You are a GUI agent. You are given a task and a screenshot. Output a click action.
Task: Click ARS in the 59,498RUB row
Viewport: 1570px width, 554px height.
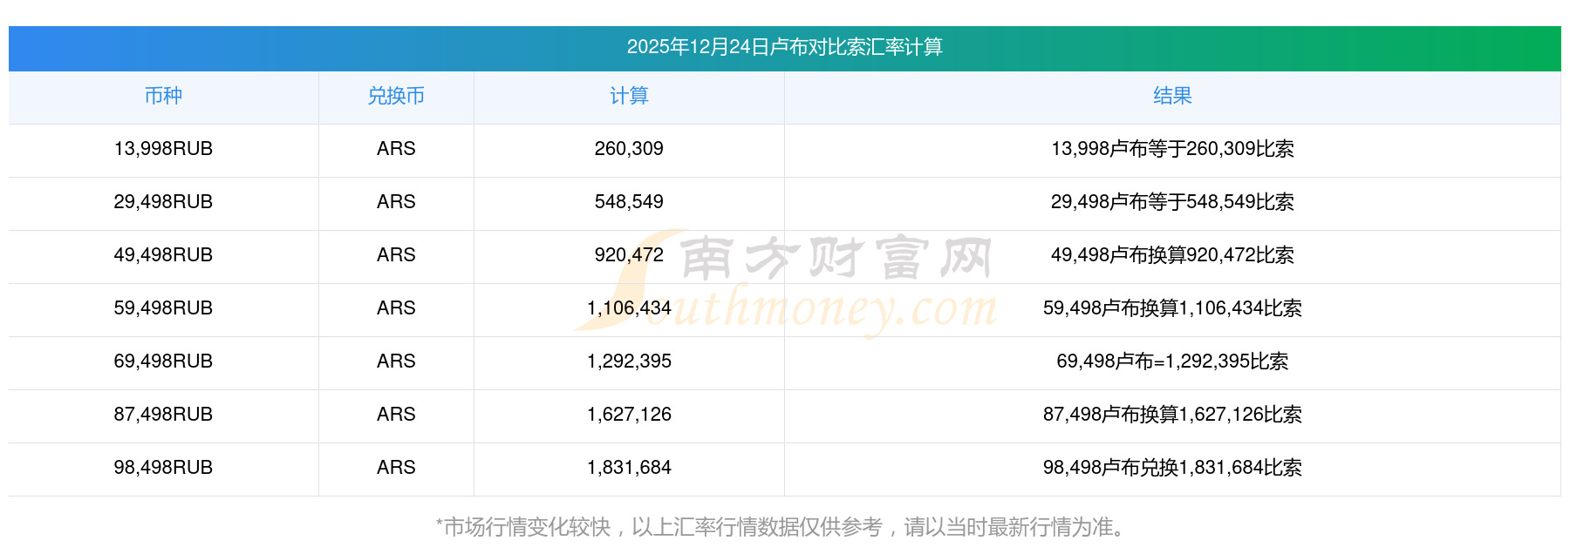coord(396,308)
